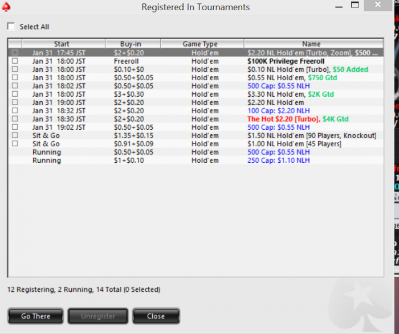Click the status text 12 Registering, 2 Running
The width and height of the screenshot is (399, 334).
point(83,290)
